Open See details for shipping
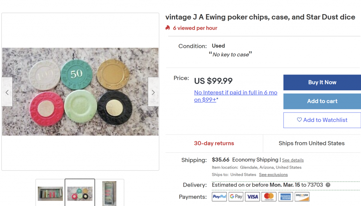Screen dimensions: 361x206 point(293,160)
